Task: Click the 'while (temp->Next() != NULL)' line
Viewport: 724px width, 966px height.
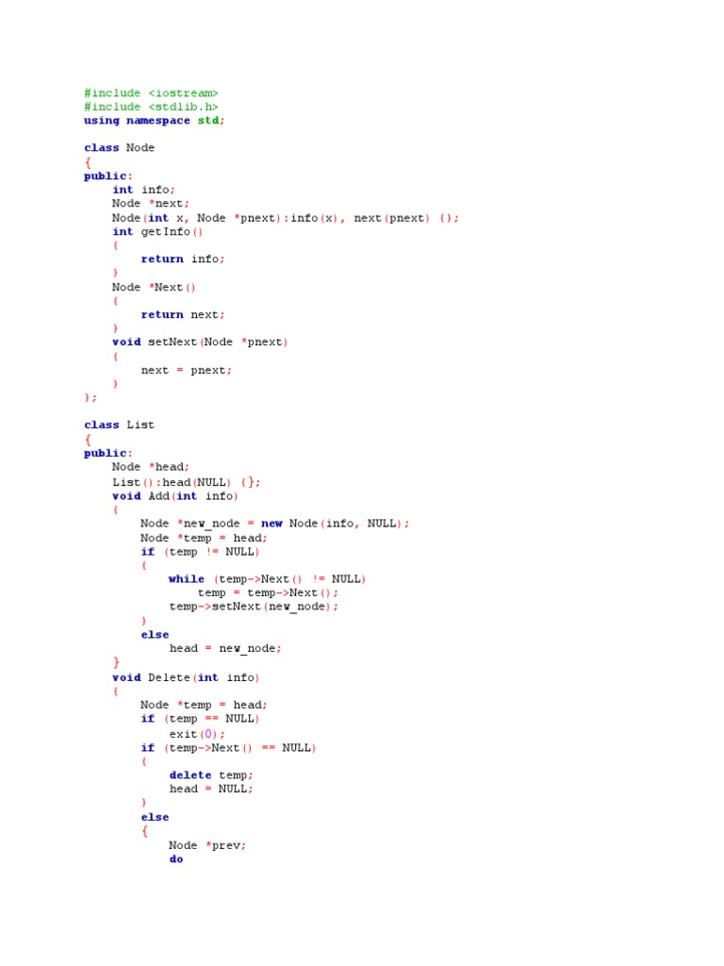Action: 267,579
